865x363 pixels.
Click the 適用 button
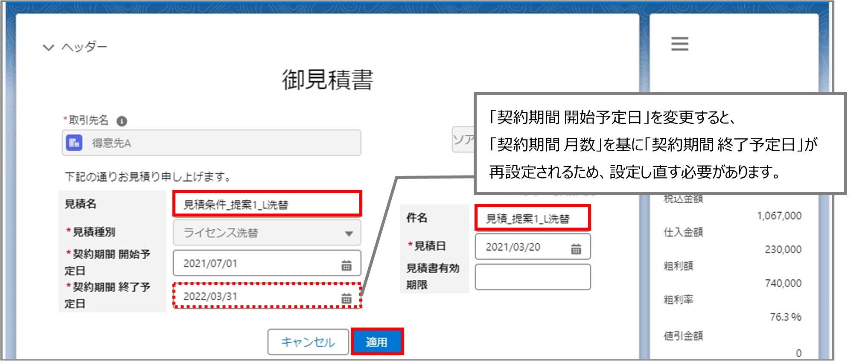(x=377, y=342)
